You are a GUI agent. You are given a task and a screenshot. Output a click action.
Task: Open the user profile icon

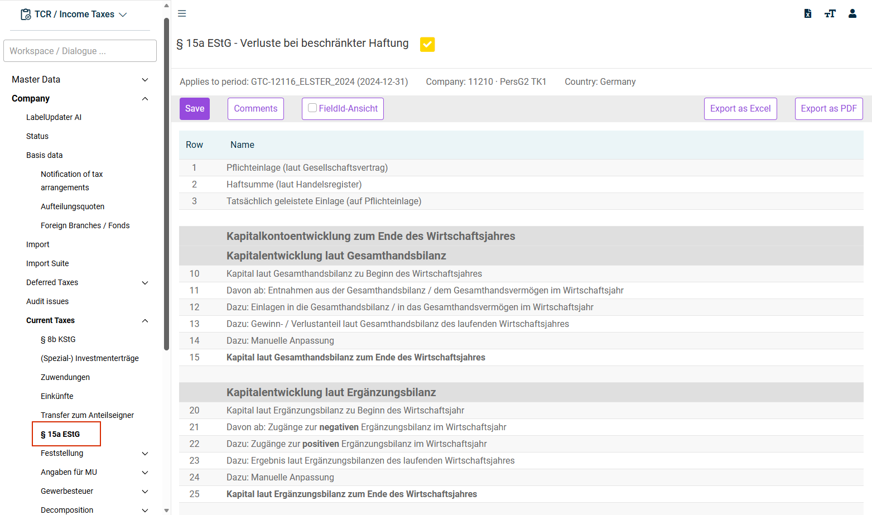coord(852,13)
